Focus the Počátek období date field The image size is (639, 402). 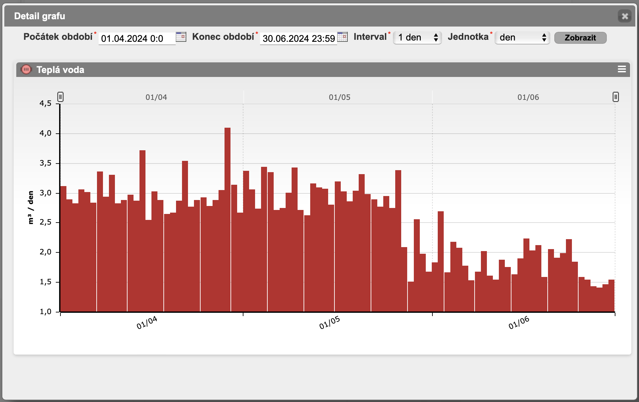tap(137, 38)
